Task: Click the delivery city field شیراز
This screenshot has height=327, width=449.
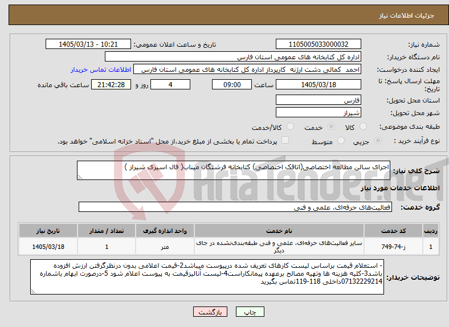Action: [318, 112]
